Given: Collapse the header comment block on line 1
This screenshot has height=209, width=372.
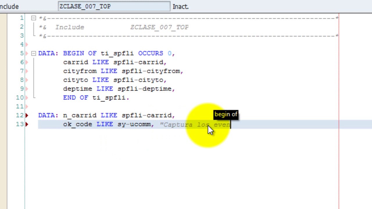Looking at the screenshot, I should (x=33, y=18).
